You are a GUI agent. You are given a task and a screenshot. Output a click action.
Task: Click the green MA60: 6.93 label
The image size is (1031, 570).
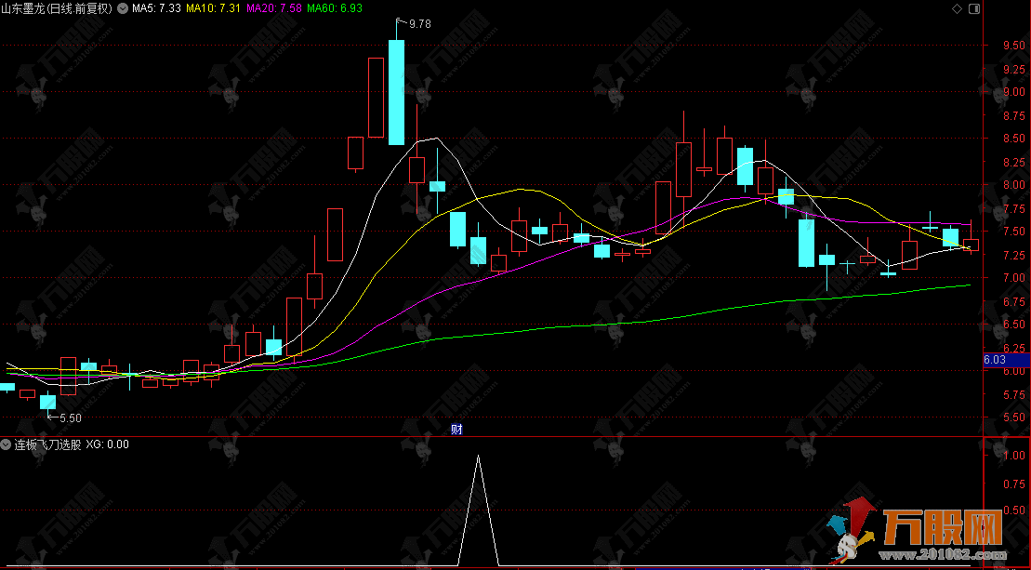point(335,8)
